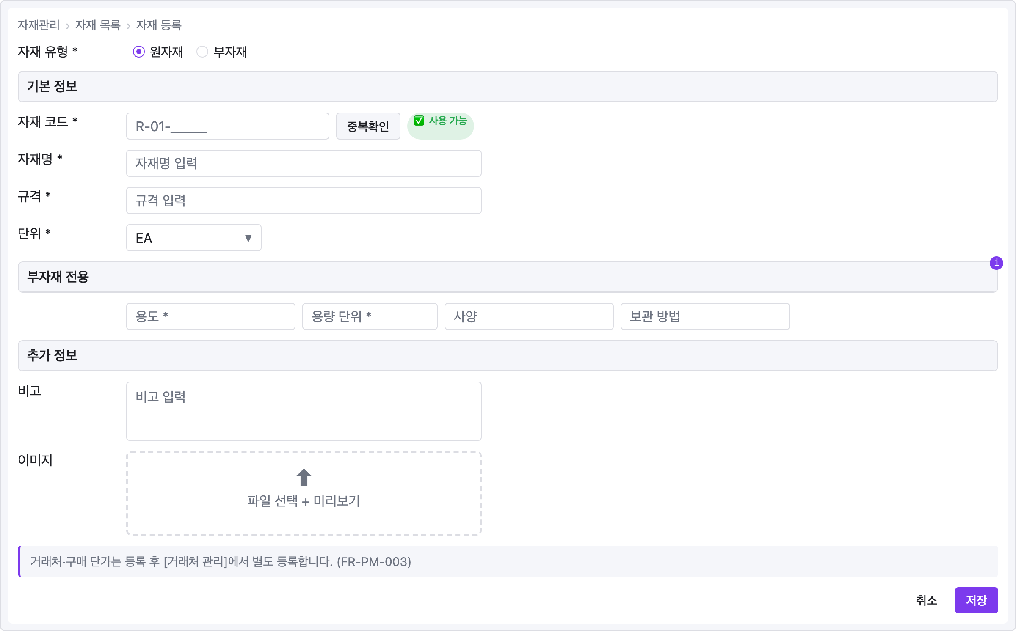
Task: Click the green 사용 가능 status badge
Action: [441, 126]
